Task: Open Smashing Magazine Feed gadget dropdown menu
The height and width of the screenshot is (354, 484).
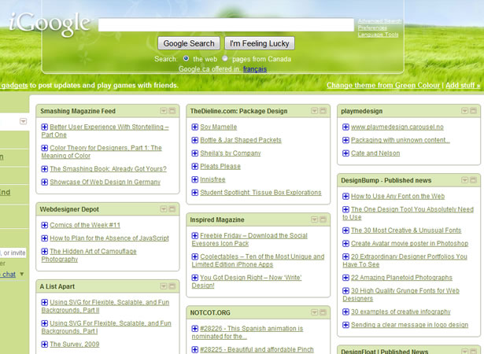Action: [164, 111]
